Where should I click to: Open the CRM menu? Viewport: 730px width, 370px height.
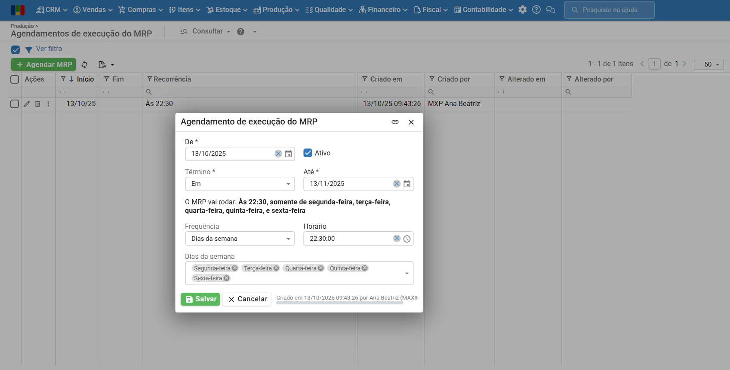pos(52,10)
